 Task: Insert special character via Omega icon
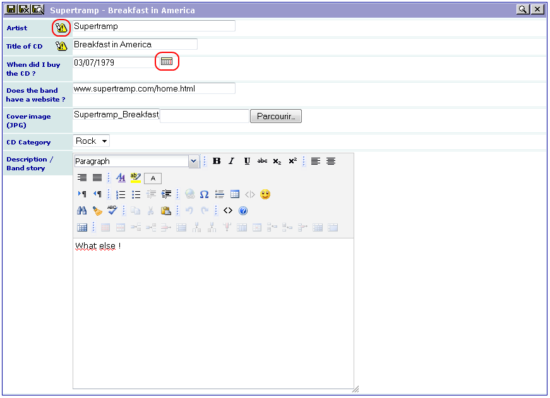(x=204, y=194)
